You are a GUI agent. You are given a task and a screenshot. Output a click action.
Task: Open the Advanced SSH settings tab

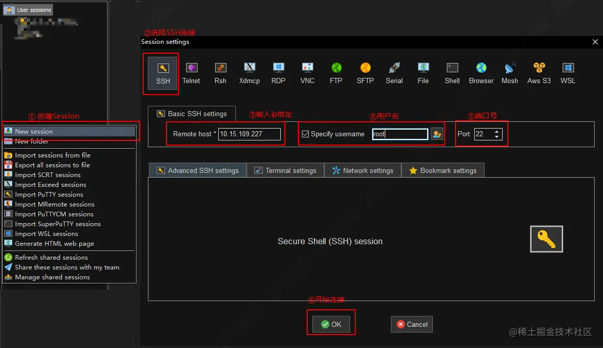(x=198, y=170)
